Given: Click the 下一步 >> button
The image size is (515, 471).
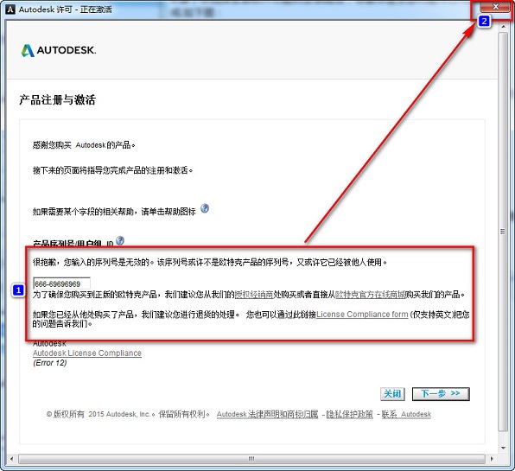Looking at the screenshot, I should tap(441, 393).
